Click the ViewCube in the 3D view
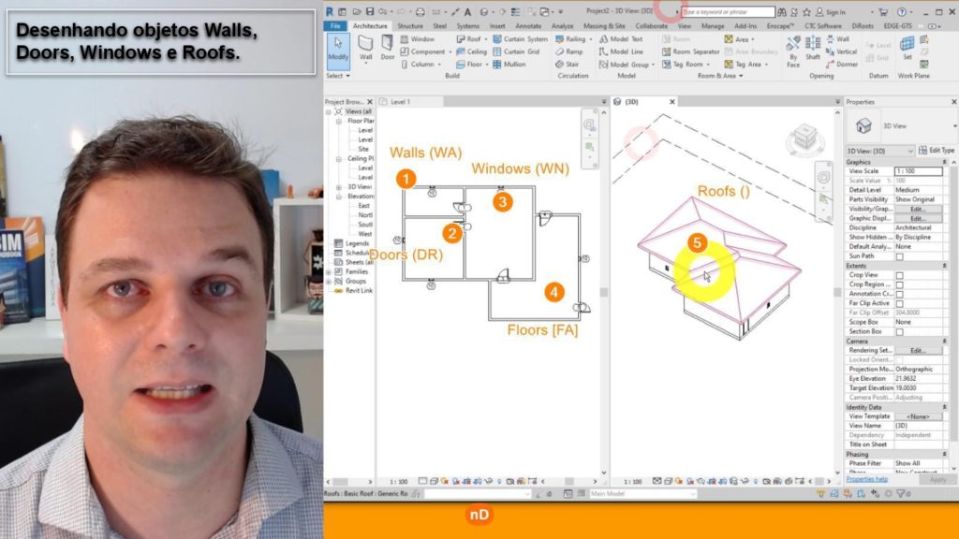The image size is (959, 539). pos(804,138)
